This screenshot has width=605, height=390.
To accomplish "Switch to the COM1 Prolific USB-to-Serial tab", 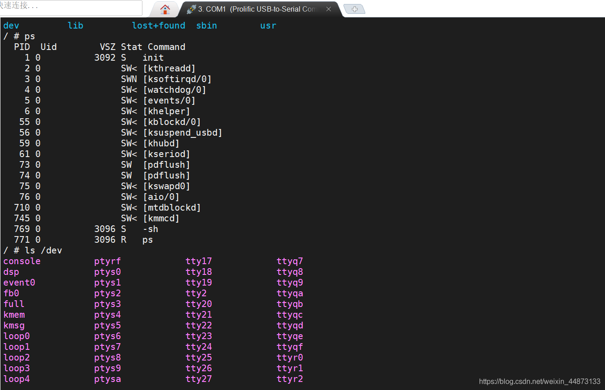I will [x=257, y=9].
